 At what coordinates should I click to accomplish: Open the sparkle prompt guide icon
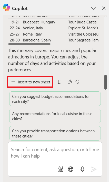click(61, 169)
